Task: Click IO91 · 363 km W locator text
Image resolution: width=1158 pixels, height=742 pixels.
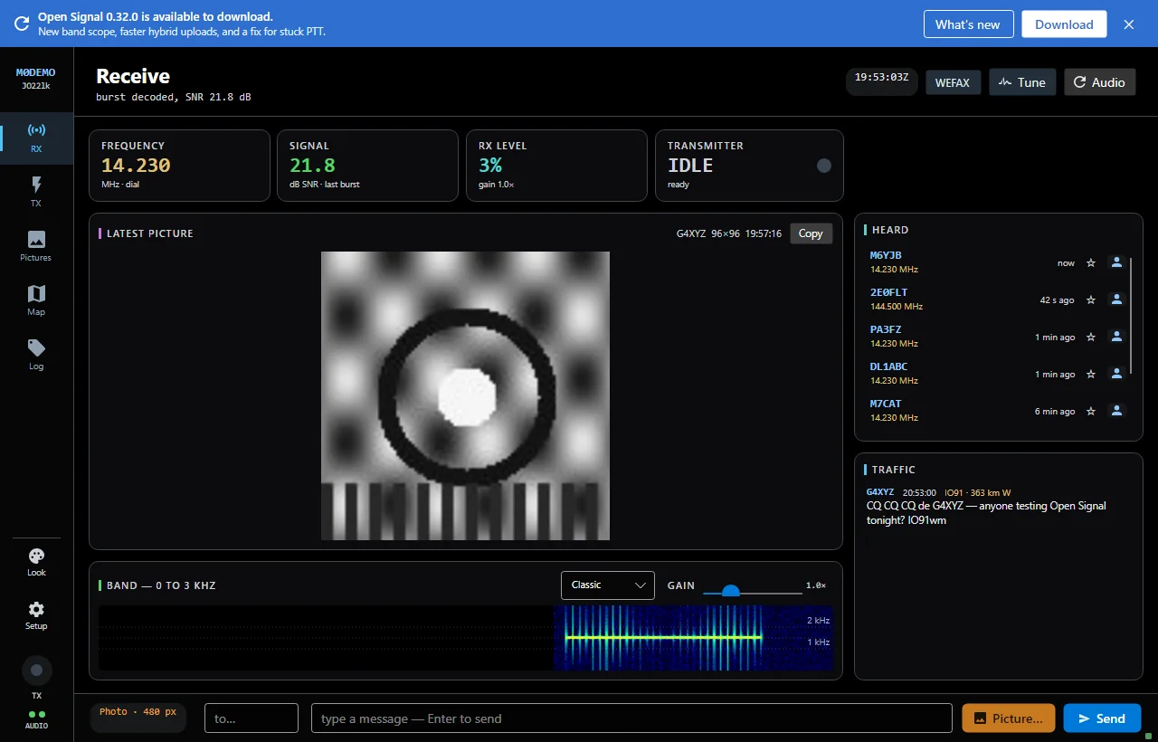Action: tap(977, 492)
